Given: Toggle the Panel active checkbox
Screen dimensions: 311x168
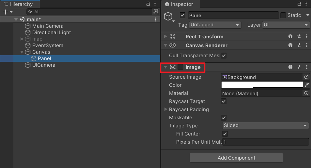Looking at the screenshot, I should 182,15.
